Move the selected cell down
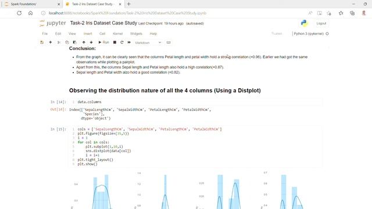Viewport: 372px width, 209px height. 91,42
